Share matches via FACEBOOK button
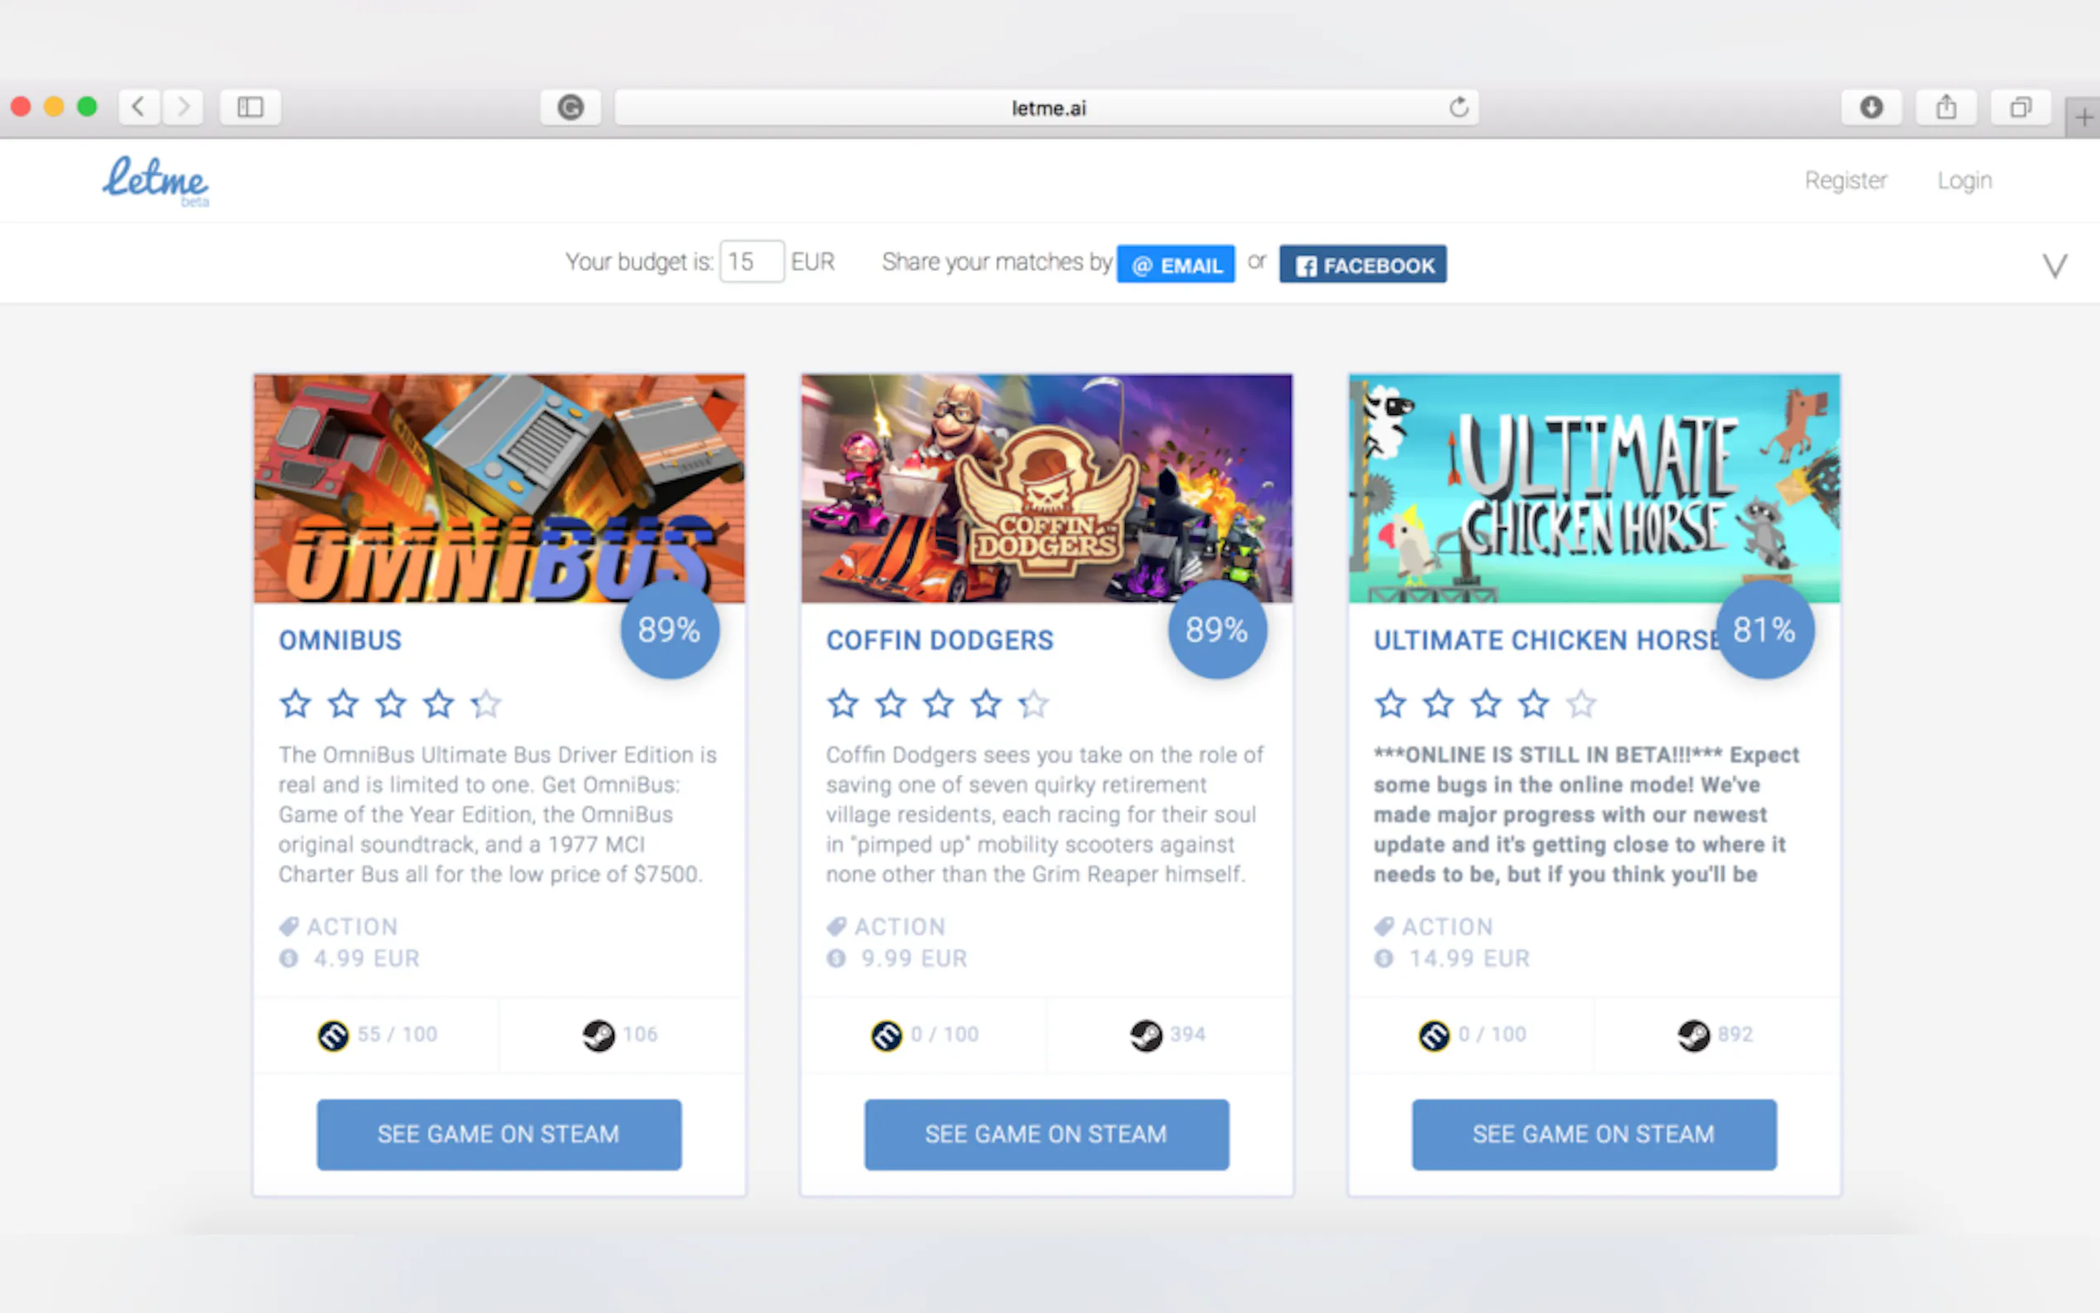2100x1313 pixels. pyautogui.click(x=1363, y=264)
